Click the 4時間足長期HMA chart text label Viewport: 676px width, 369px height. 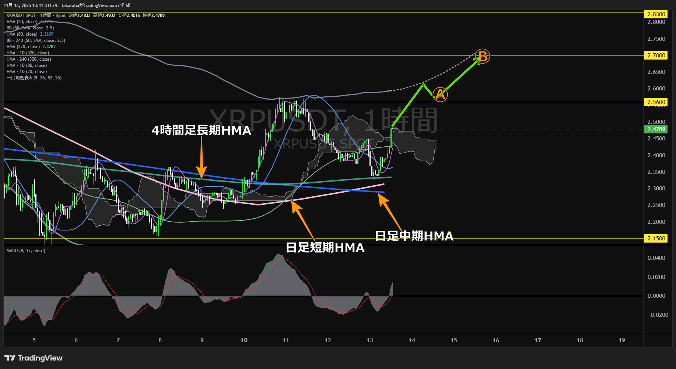[202, 130]
